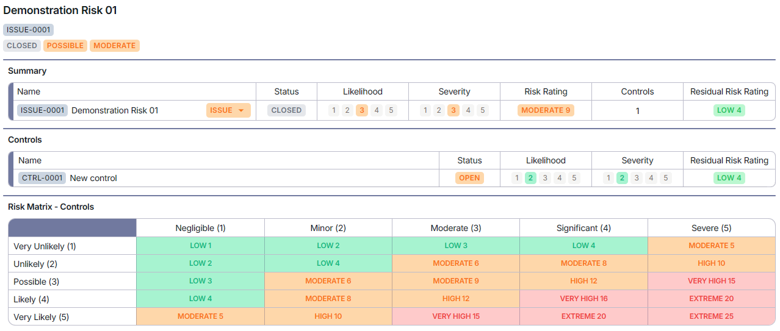This screenshot has height=331, width=780.
Task: Select the EXTREME 25 matrix cell
Action: [x=711, y=316]
